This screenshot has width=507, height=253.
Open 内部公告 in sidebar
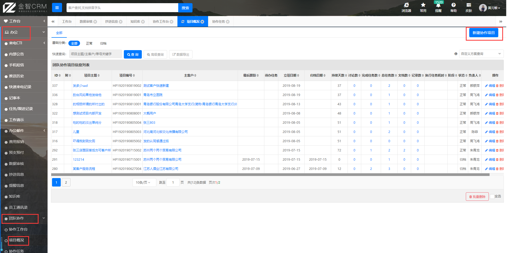pyautogui.click(x=16, y=54)
